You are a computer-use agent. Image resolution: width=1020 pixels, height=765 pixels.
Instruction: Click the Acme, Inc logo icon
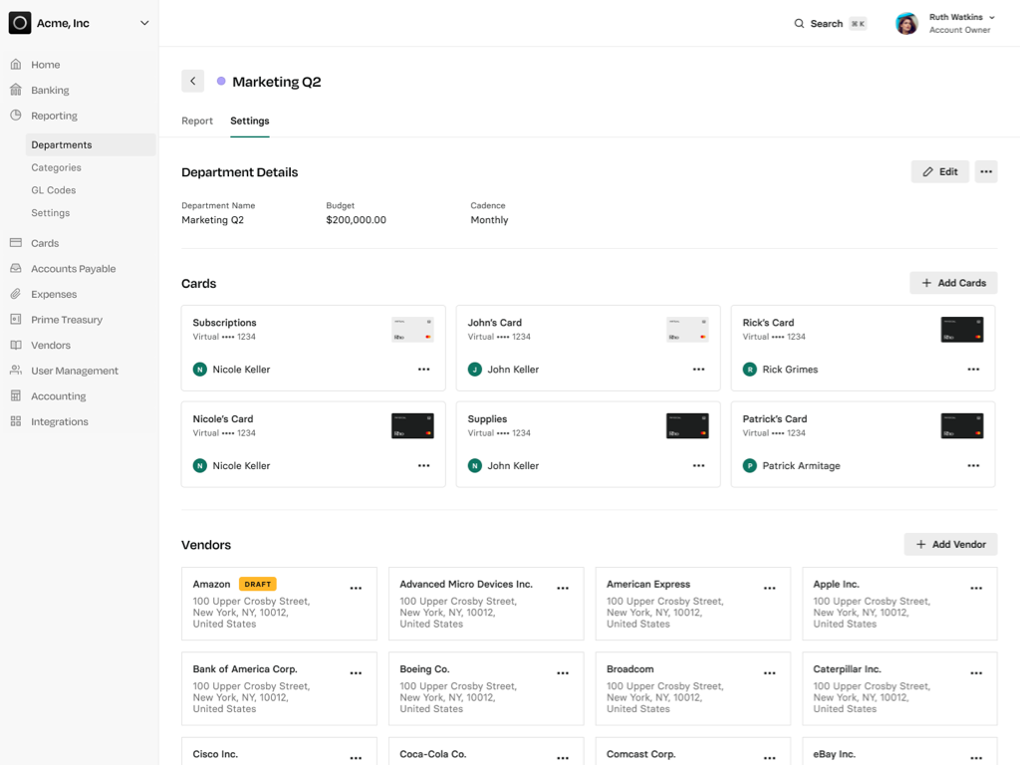click(x=20, y=23)
